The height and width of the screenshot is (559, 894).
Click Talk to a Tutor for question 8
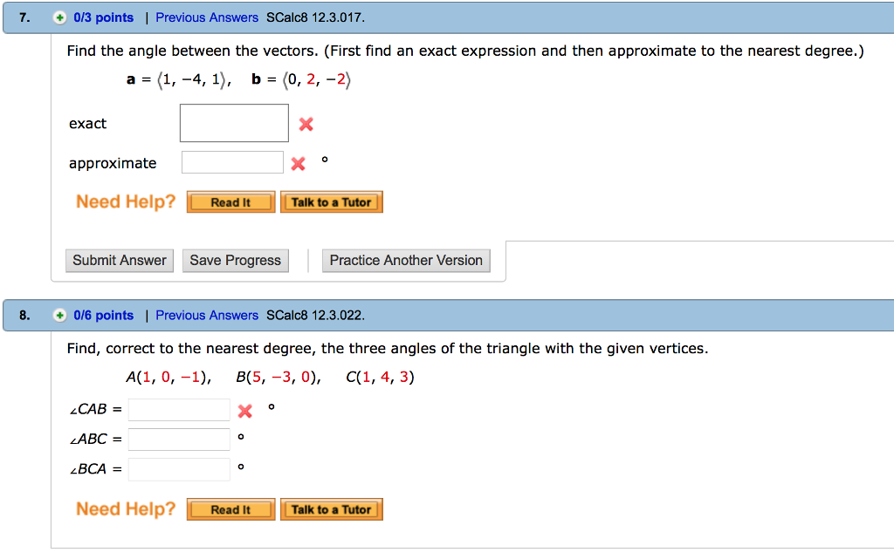(x=331, y=508)
